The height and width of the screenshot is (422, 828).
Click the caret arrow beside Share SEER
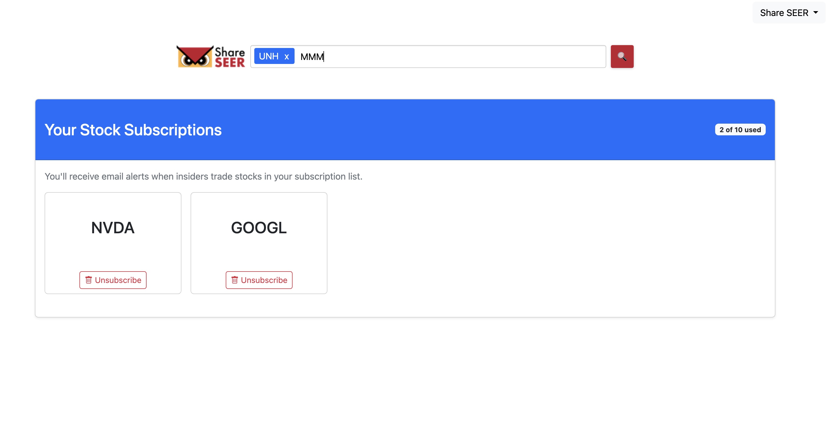click(815, 13)
